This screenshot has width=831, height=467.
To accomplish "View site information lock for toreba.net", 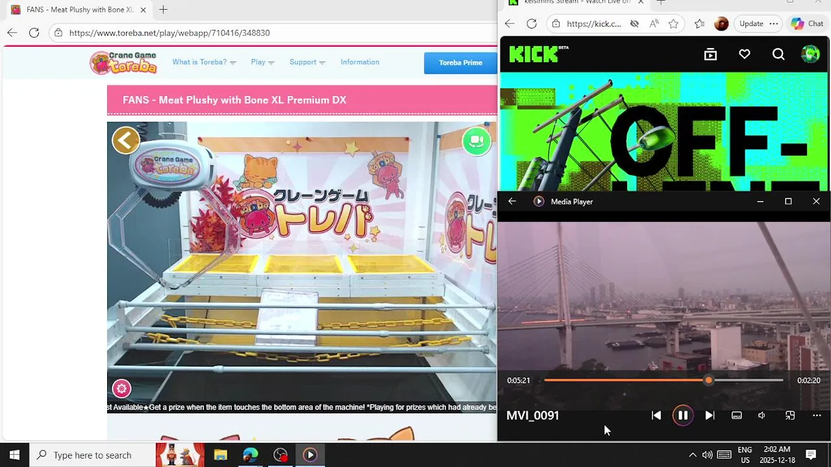I will [58, 33].
